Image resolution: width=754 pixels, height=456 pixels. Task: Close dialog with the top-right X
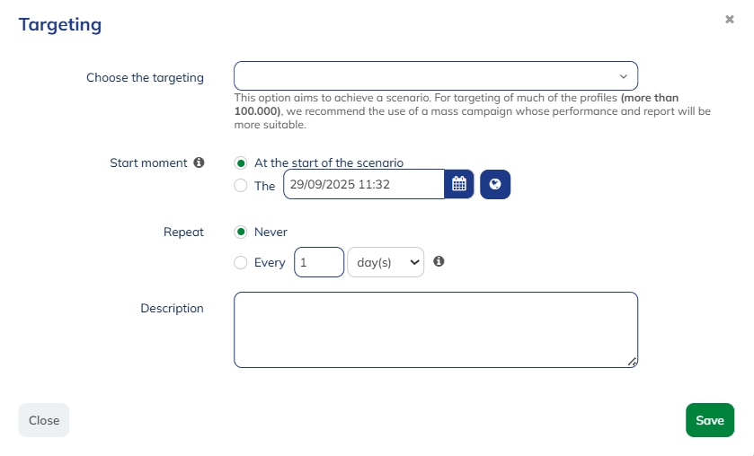730,19
